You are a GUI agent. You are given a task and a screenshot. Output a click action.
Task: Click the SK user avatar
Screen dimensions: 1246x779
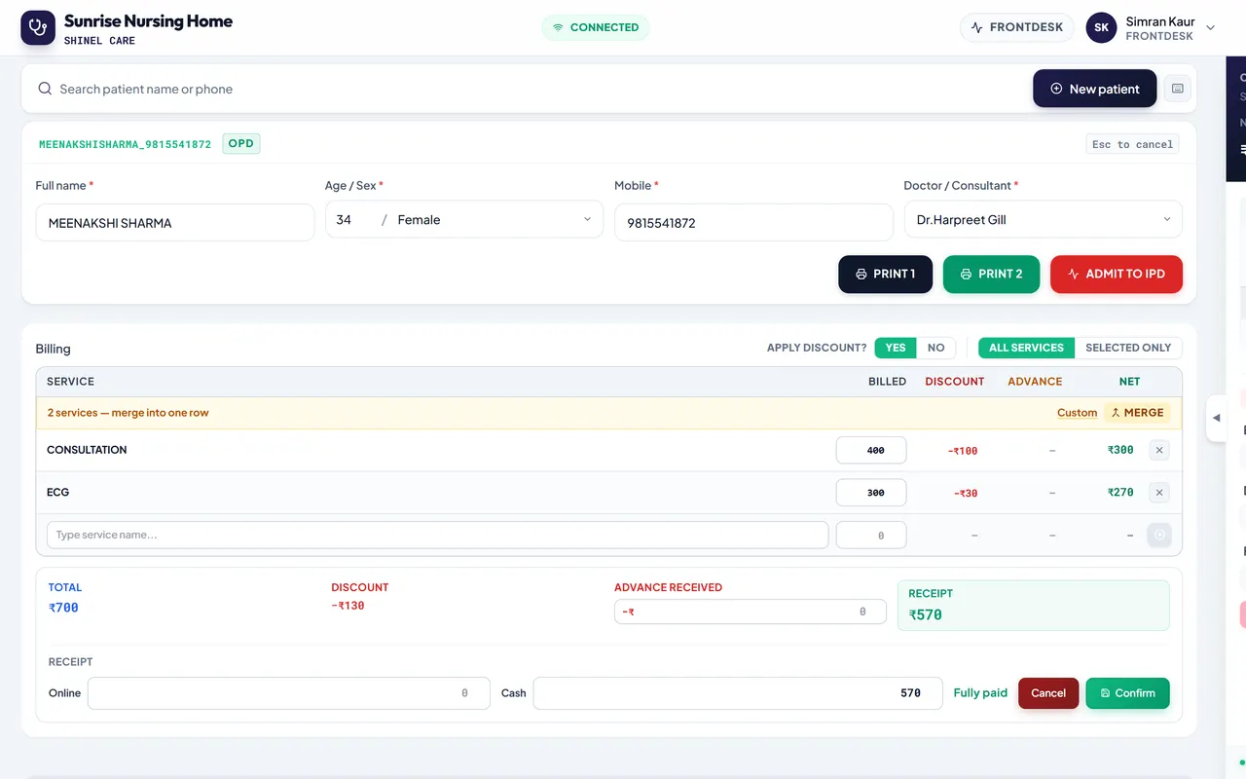click(x=1101, y=27)
